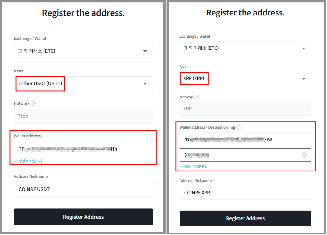The height and width of the screenshot is (235, 327).
Task: Click the dropdown arrow on the XRP Exchange selector
Action: [x=304, y=48]
